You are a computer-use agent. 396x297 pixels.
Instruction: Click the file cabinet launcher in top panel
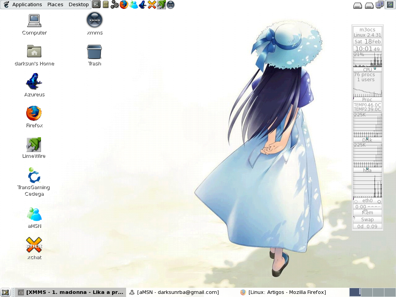click(x=106, y=5)
